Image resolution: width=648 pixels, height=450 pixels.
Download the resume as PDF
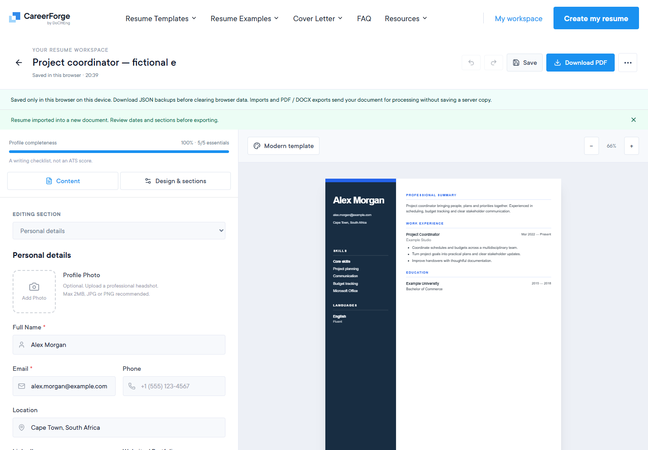[x=580, y=63]
